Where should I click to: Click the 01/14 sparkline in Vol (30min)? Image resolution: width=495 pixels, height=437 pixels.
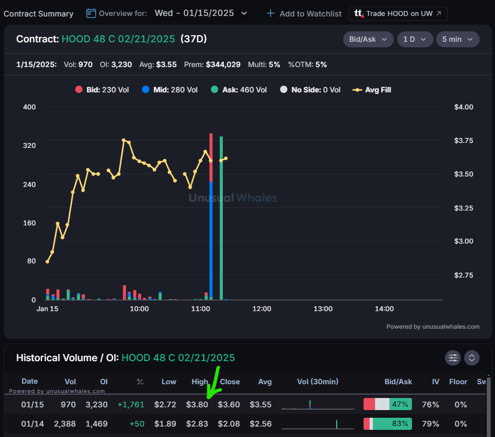(317, 424)
